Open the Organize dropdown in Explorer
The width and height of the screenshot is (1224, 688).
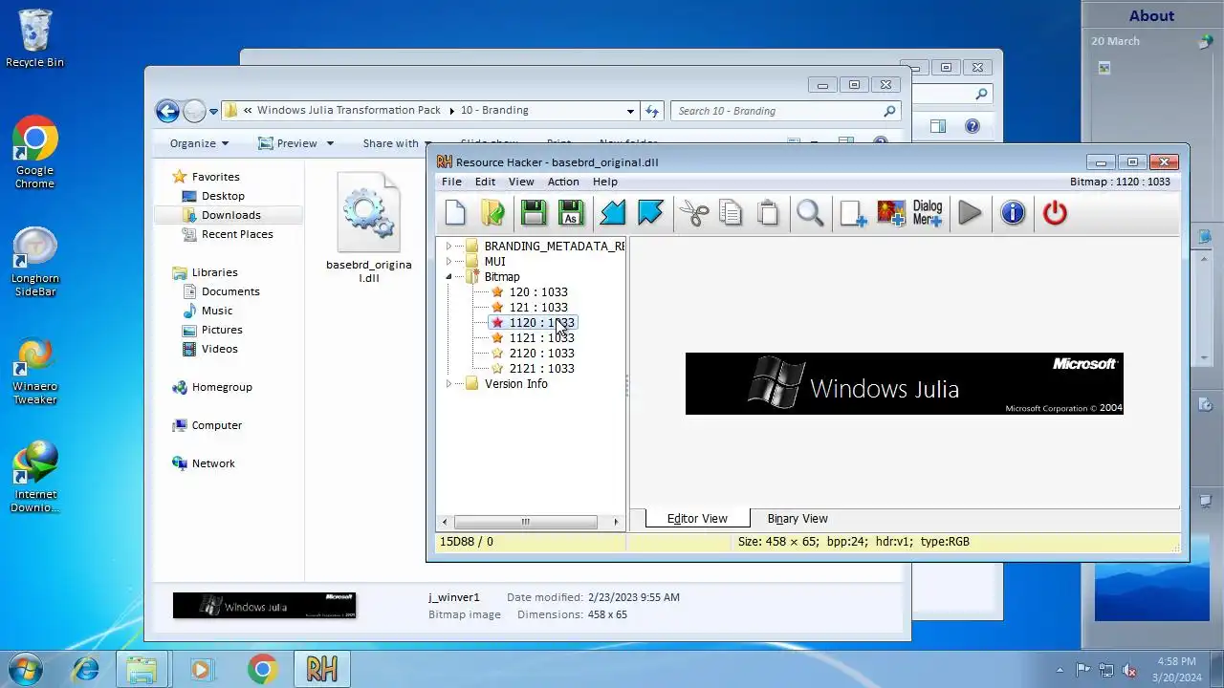tap(199, 143)
